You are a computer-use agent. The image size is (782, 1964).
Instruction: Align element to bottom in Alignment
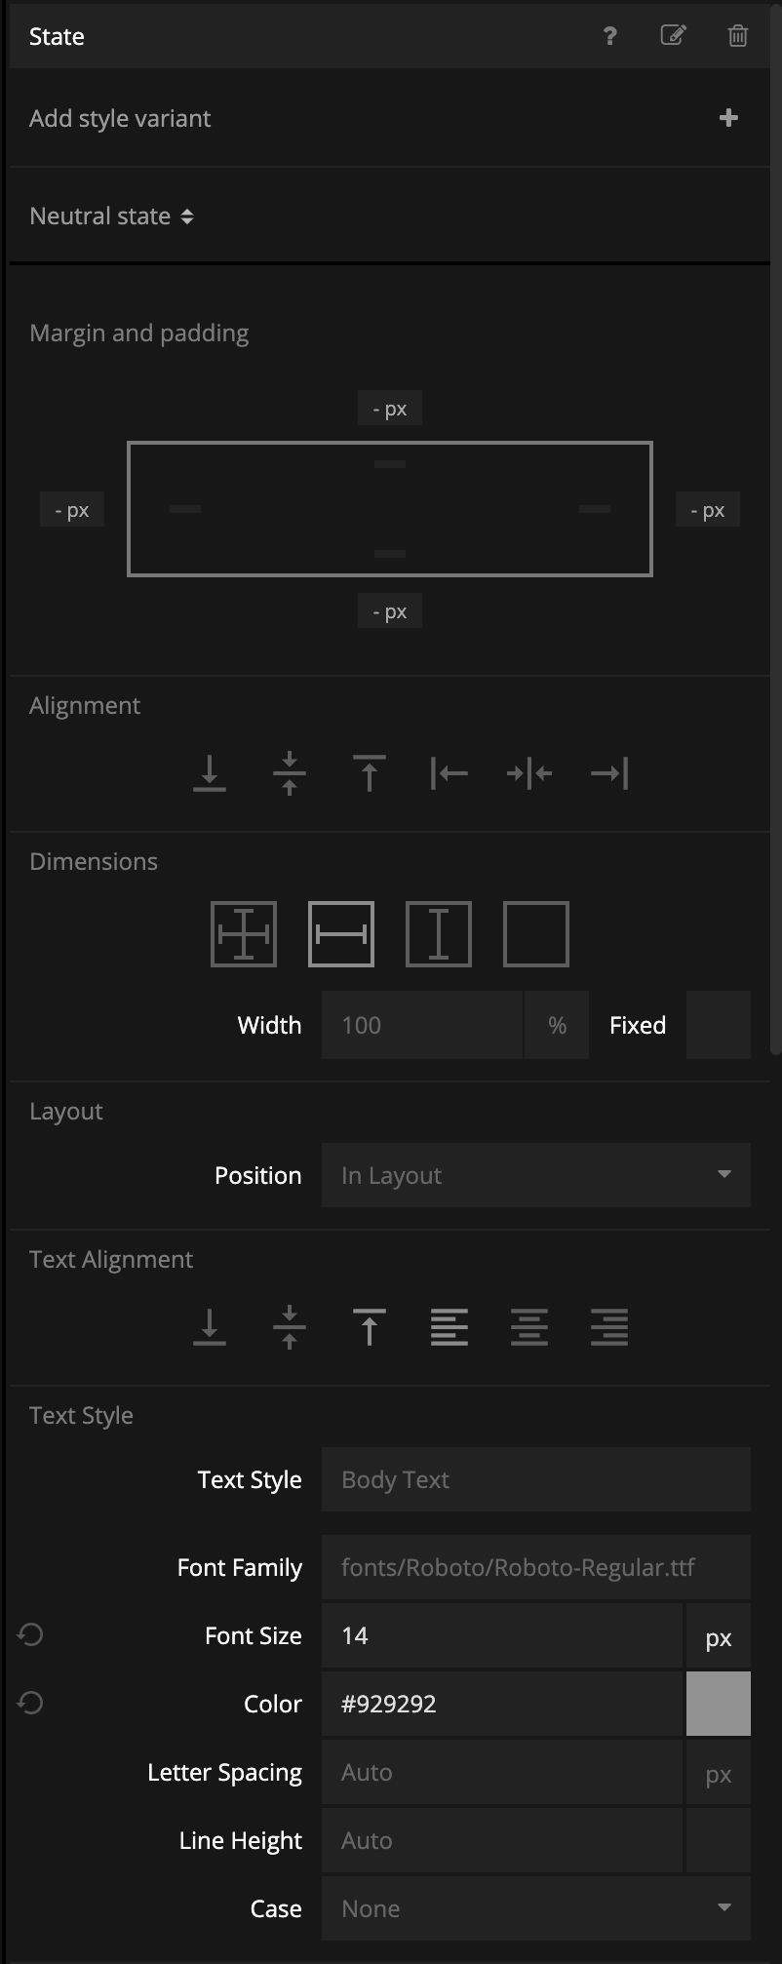coord(210,773)
